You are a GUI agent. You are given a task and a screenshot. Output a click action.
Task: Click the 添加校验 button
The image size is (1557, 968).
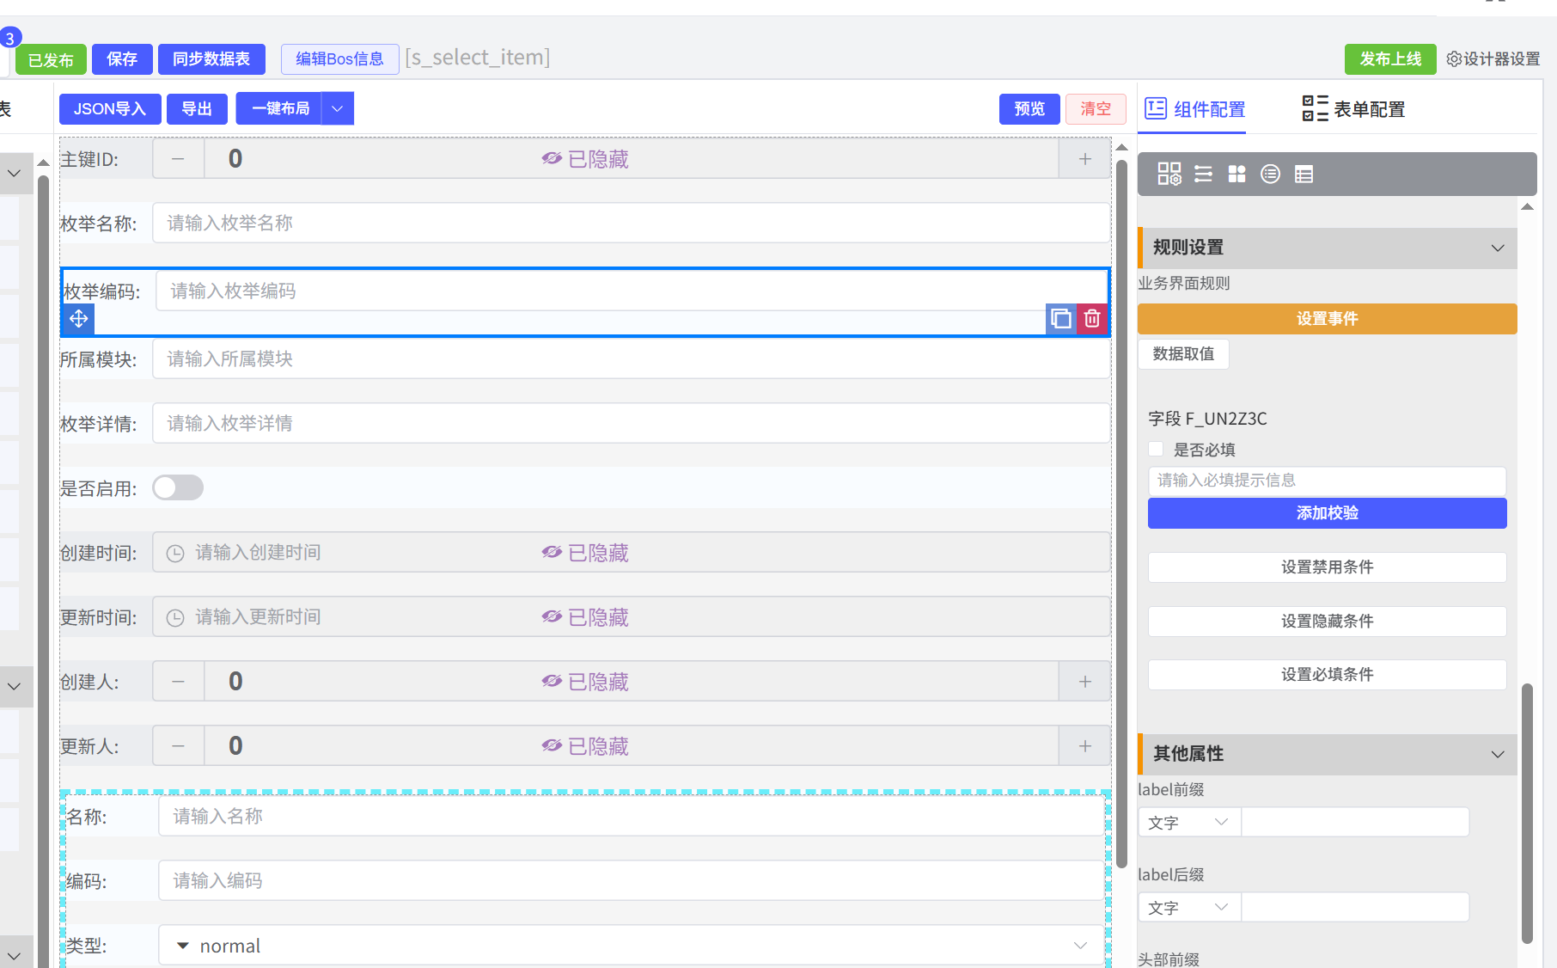pos(1327,513)
